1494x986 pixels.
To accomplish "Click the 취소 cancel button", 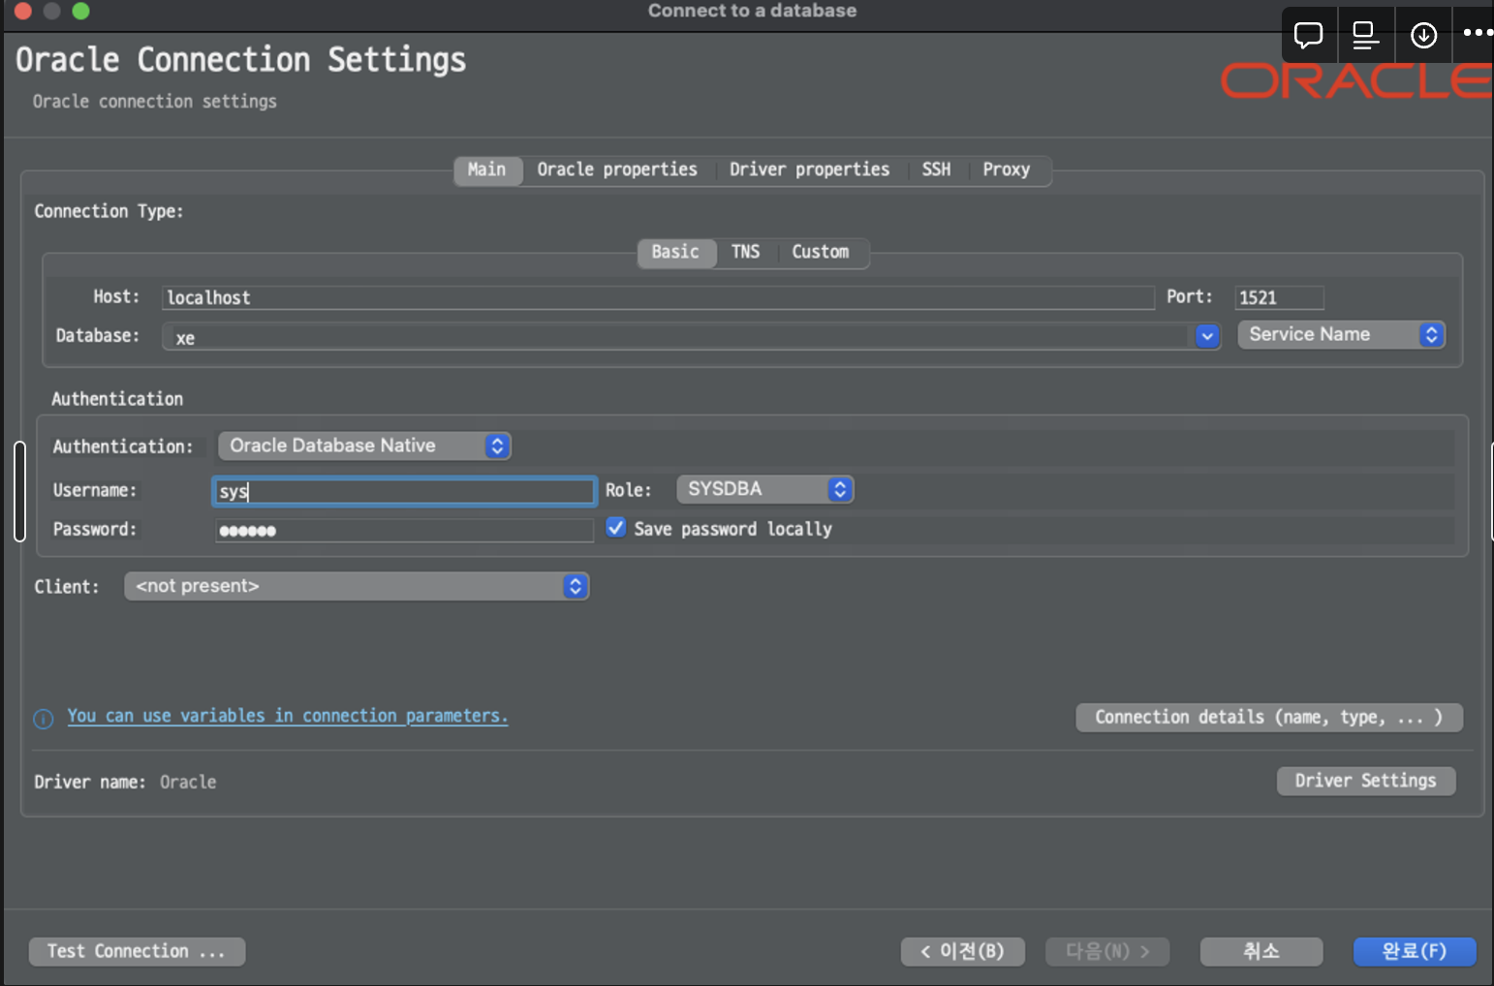I will pos(1261,951).
